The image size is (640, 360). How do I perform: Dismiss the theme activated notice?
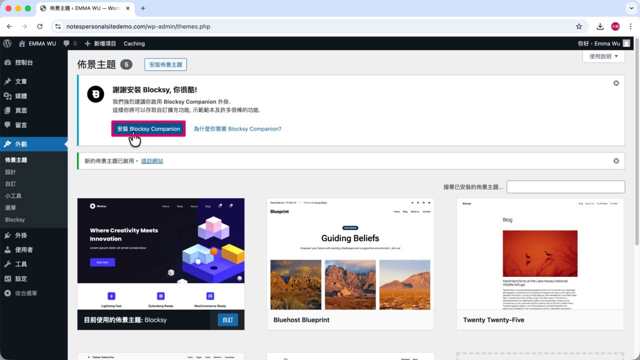point(616,161)
